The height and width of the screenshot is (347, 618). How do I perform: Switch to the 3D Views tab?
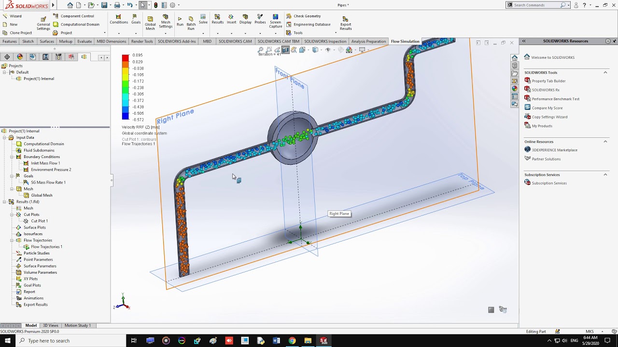click(x=50, y=325)
